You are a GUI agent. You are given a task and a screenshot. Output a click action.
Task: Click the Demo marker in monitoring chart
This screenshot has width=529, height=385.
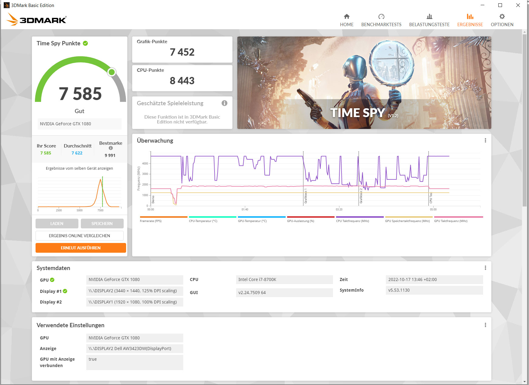pyautogui.click(x=153, y=199)
